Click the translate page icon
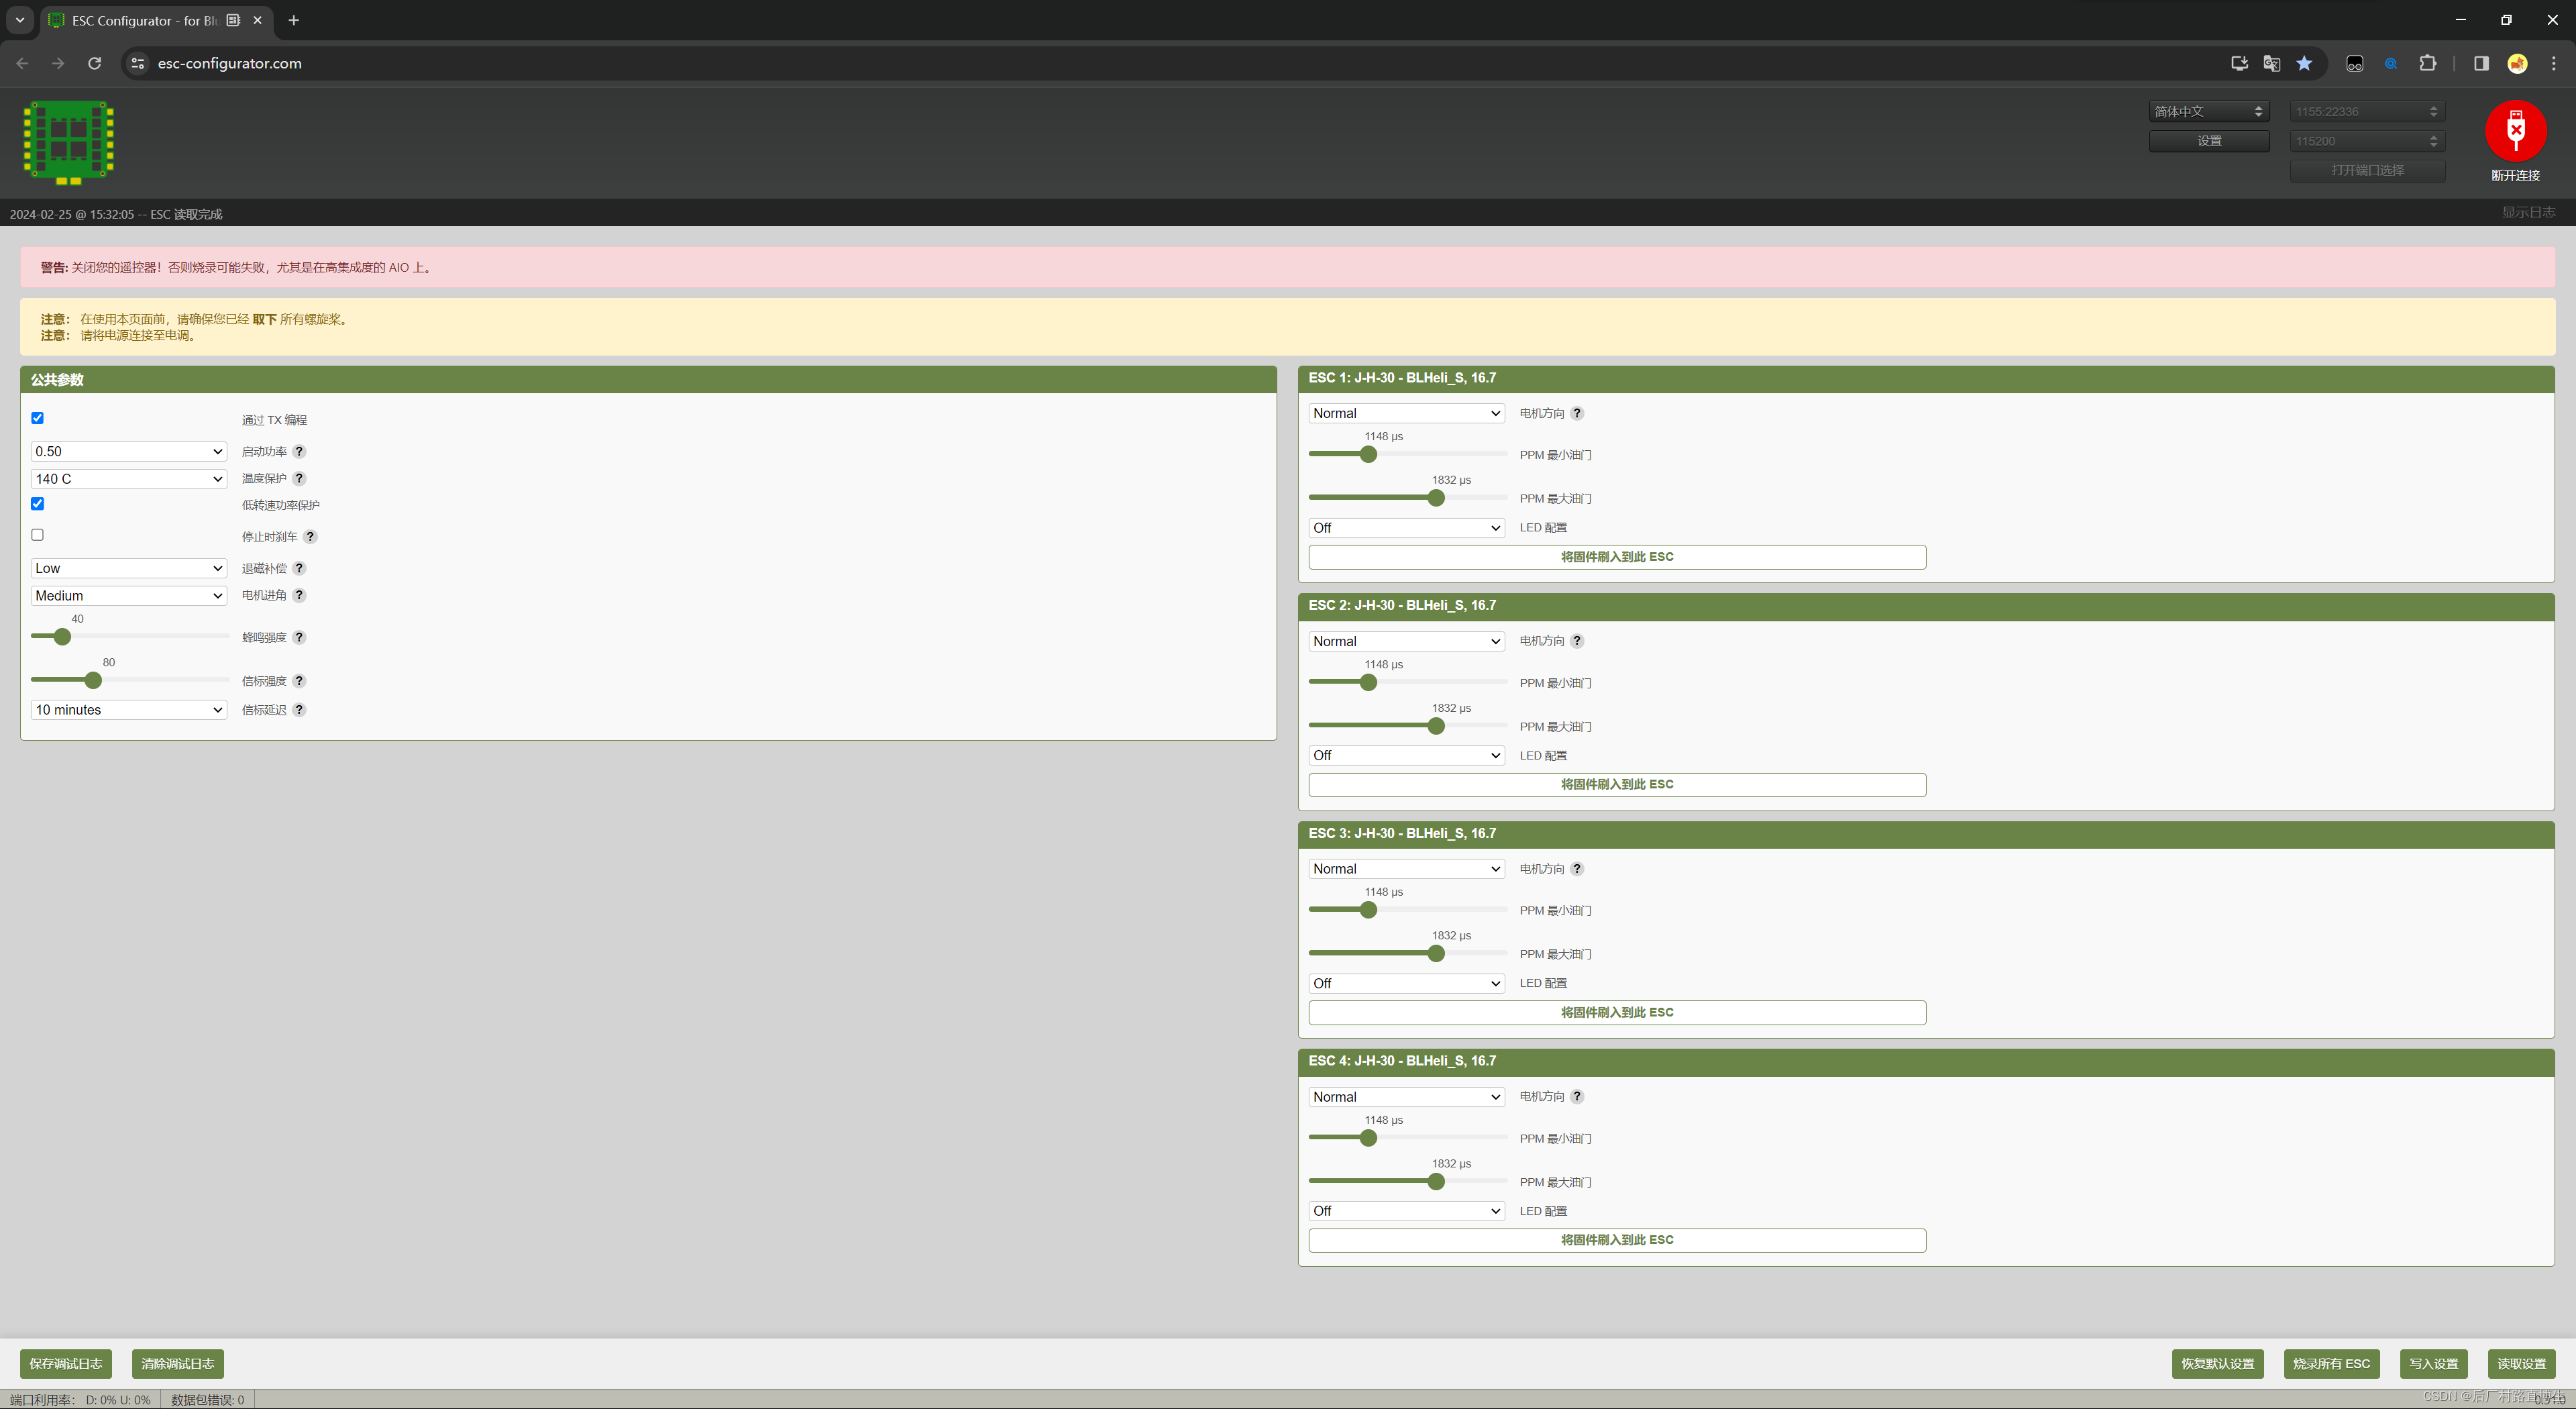Viewport: 2576px width, 1409px height. [2272, 63]
